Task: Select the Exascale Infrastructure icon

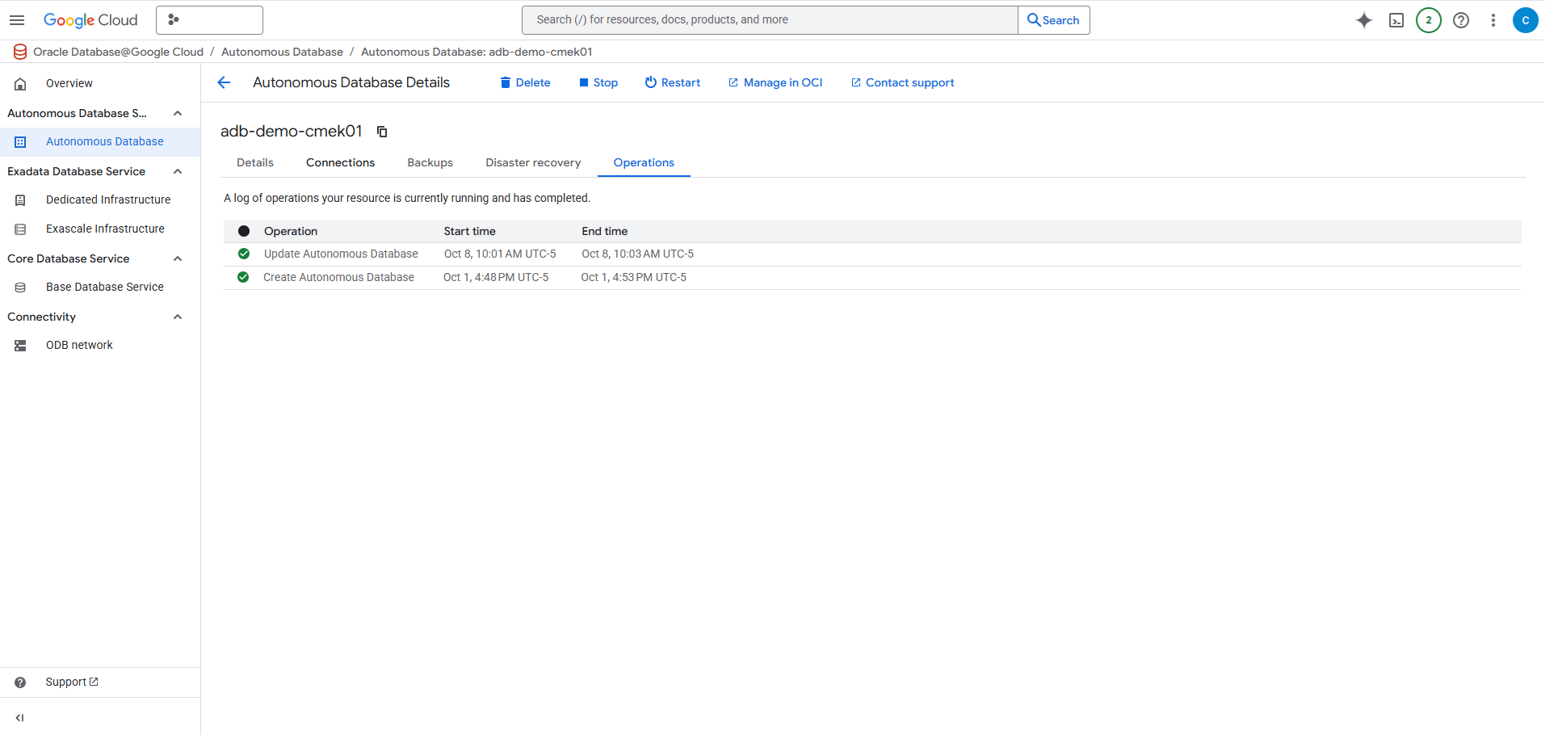Action: tap(19, 229)
